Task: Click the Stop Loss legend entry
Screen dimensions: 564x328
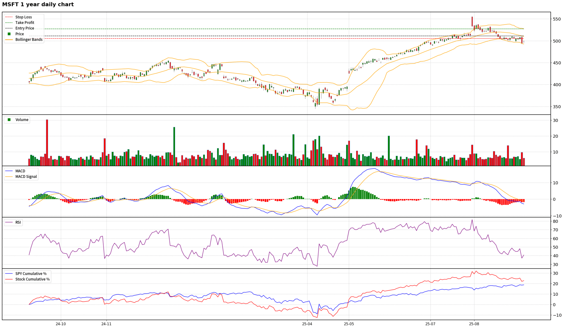Action: 23,17
